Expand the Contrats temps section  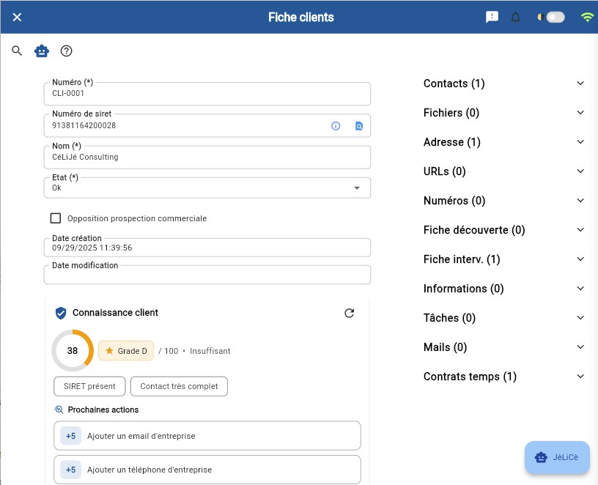coord(580,376)
